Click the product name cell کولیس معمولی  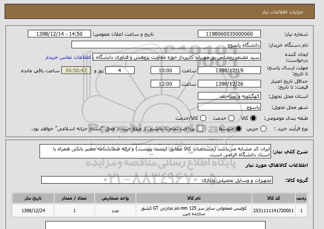194,211
